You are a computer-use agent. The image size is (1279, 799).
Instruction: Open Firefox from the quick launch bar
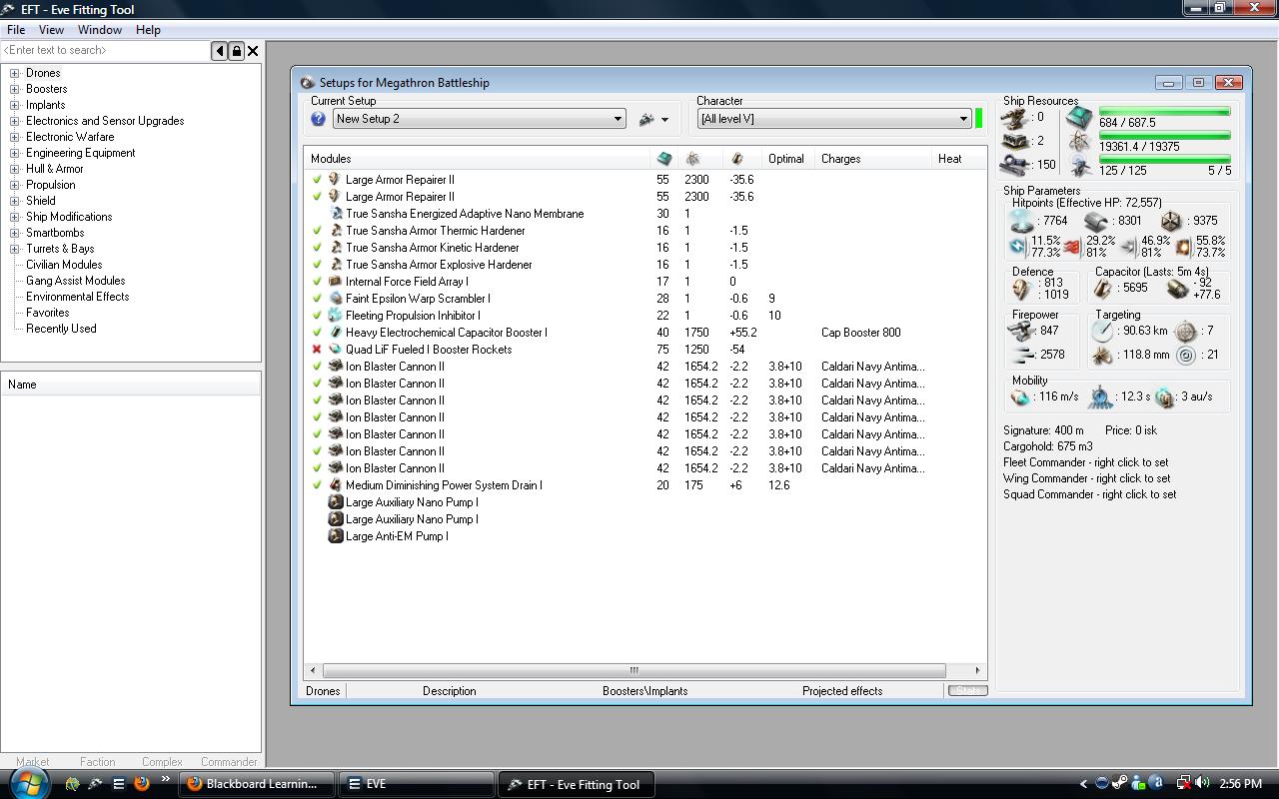(142, 784)
